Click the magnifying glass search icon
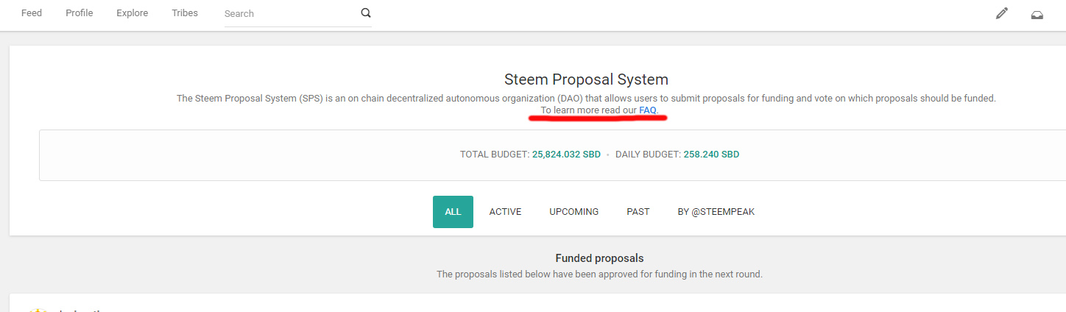1066x312 pixels. coord(366,13)
